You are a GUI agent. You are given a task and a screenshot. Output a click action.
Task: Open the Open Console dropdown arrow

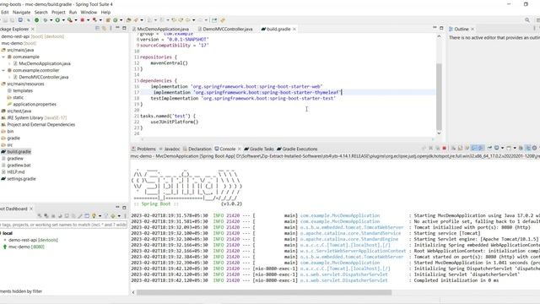coord(515,149)
